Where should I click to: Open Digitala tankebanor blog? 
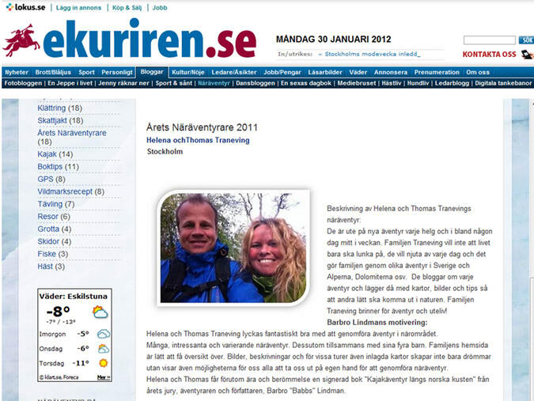tap(503, 83)
